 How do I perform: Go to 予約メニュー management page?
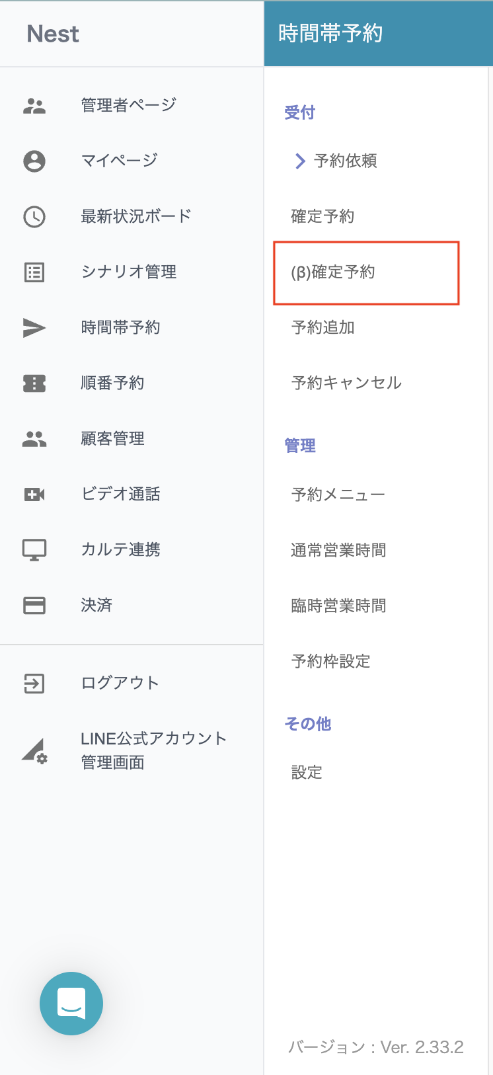[x=338, y=495]
